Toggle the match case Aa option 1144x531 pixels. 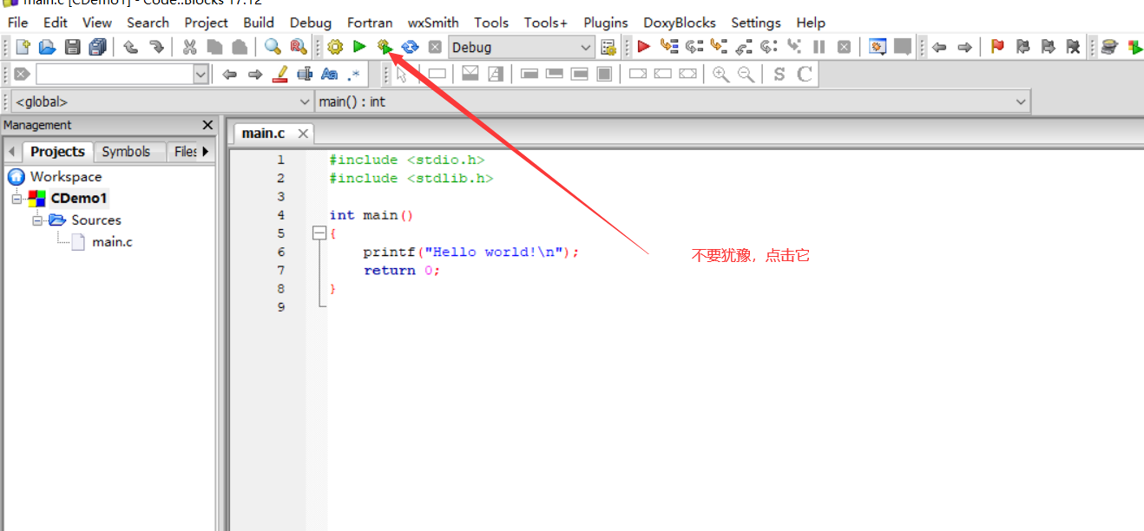(330, 75)
